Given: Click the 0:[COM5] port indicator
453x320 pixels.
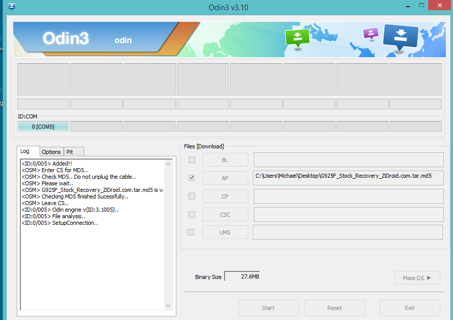Looking at the screenshot, I should [43, 127].
